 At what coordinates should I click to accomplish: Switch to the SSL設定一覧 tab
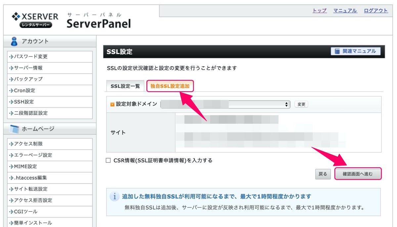[125, 86]
